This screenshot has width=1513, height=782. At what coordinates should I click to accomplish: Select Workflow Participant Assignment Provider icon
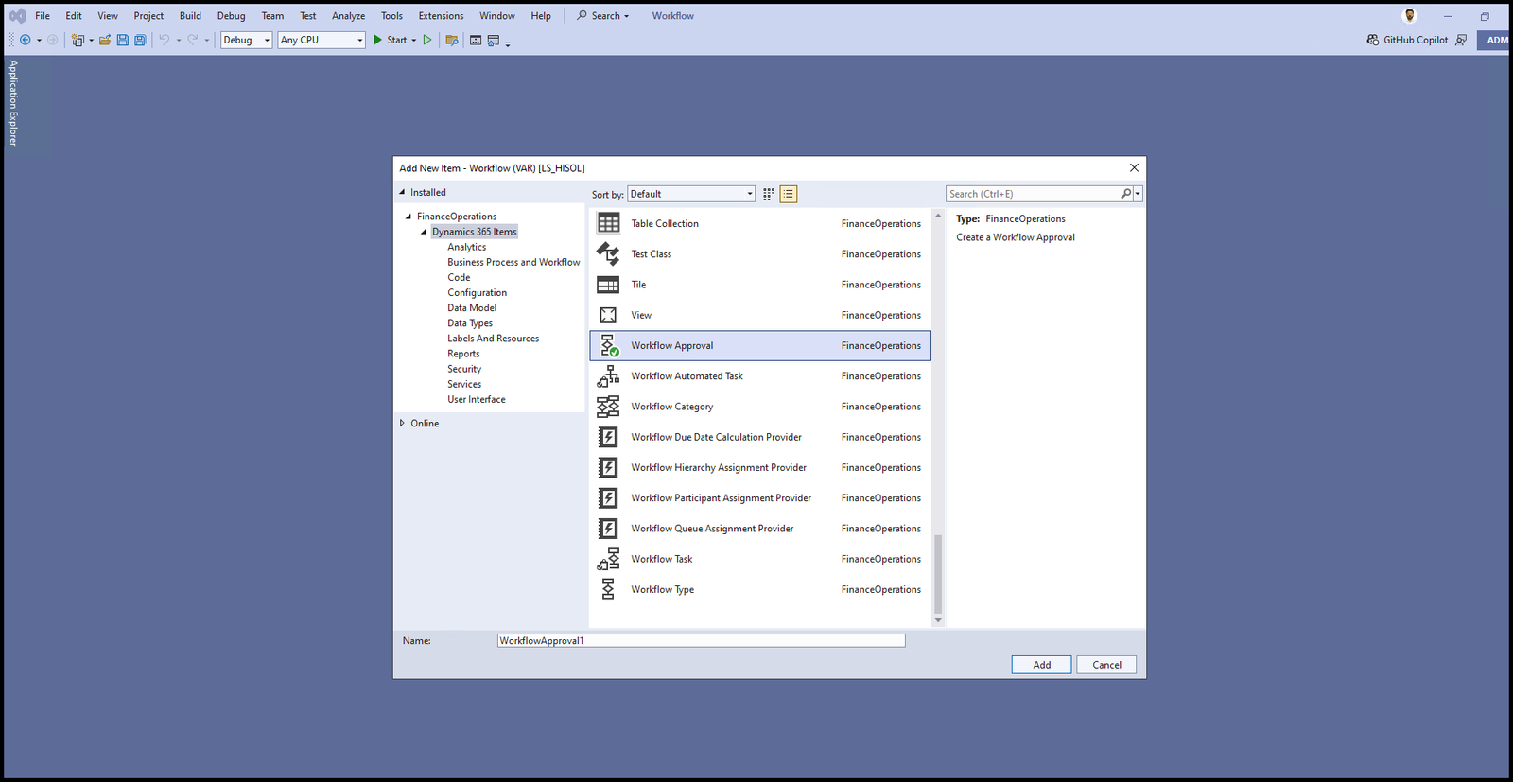pos(608,498)
